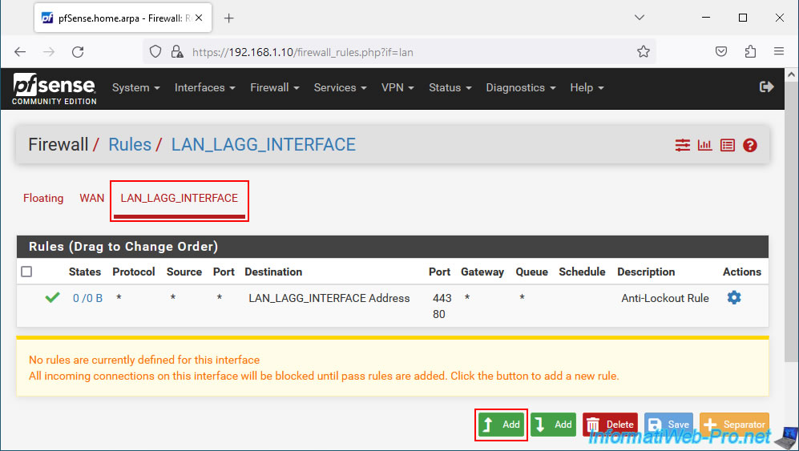
Task: Switch to the WAN rules tab
Action: [x=91, y=198]
